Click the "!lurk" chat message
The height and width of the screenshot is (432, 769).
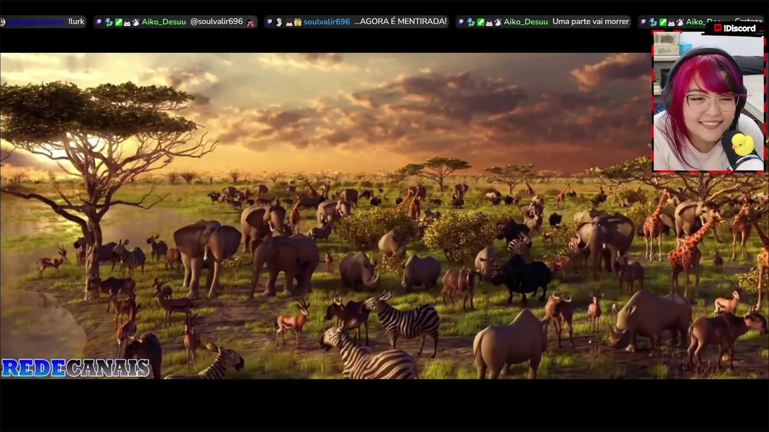pos(76,22)
